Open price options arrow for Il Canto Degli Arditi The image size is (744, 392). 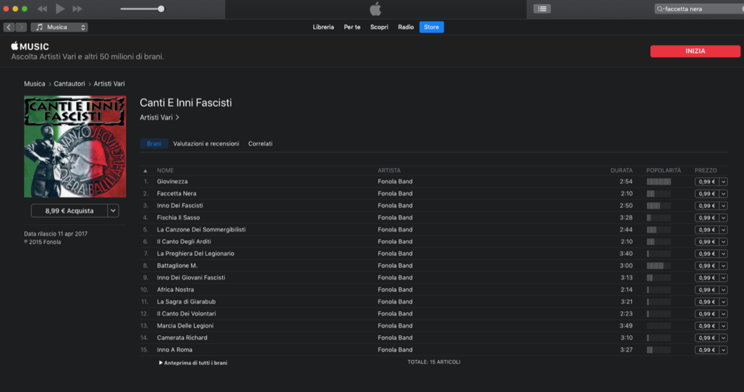point(724,242)
